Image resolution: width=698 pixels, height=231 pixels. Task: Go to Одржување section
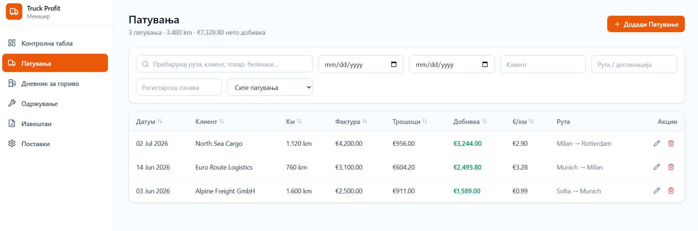tap(55, 103)
